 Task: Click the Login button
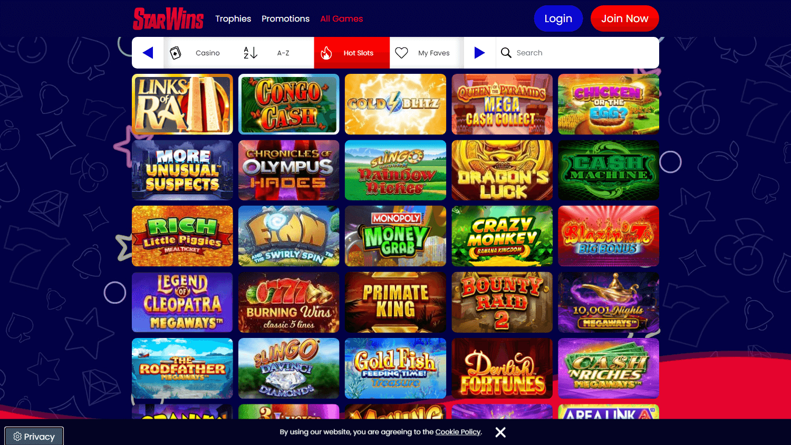pyautogui.click(x=558, y=18)
